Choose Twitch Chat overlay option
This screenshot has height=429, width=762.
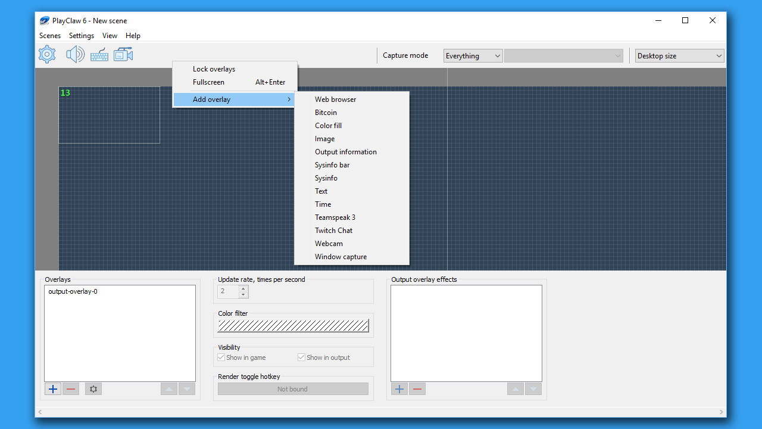(x=333, y=230)
